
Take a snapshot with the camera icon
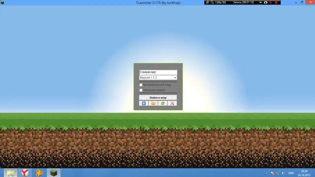[266, 2]
